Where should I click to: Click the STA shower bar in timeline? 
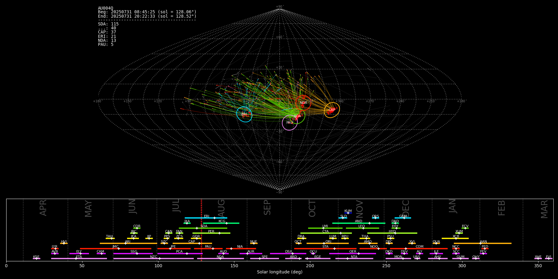click(x=325, y=248)
